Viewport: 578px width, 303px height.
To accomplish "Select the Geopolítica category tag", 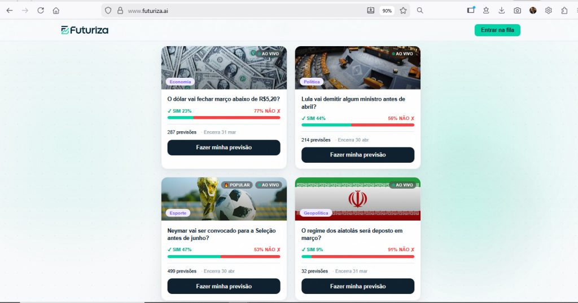I will pyautogui.click(x=316, y=213).
